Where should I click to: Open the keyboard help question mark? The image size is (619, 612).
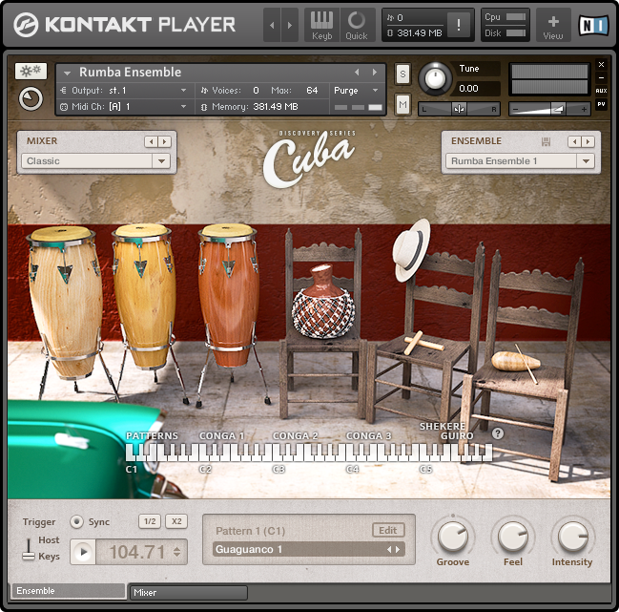tap(498, 433)
